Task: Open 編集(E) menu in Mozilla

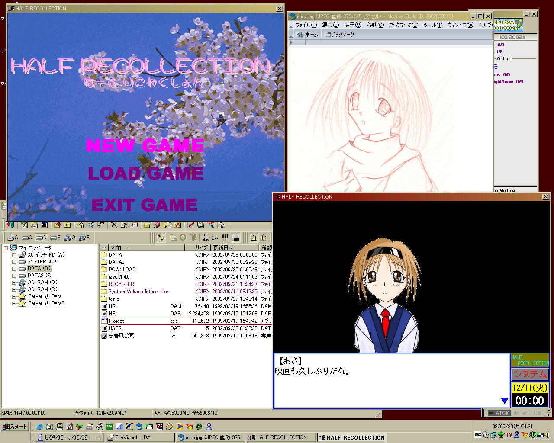Action: click(x=331, y=25)
